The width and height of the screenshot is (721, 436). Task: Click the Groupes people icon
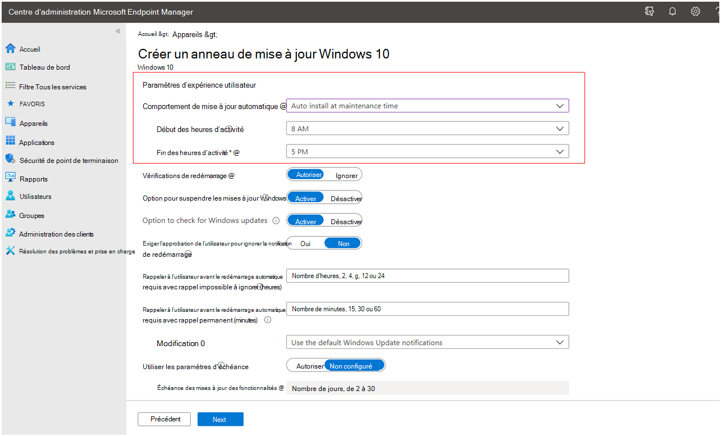[x=10, y=215]
